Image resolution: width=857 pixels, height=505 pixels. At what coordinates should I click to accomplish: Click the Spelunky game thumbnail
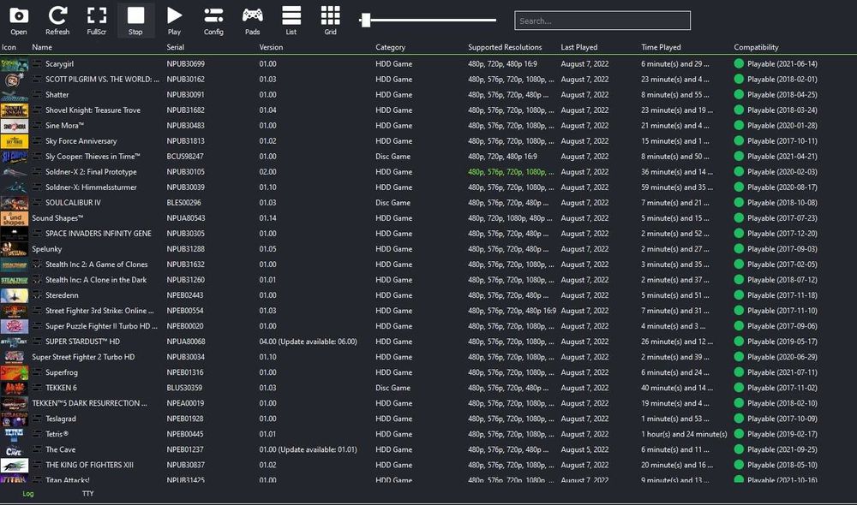pyautogui.click(x=15, y=249)
